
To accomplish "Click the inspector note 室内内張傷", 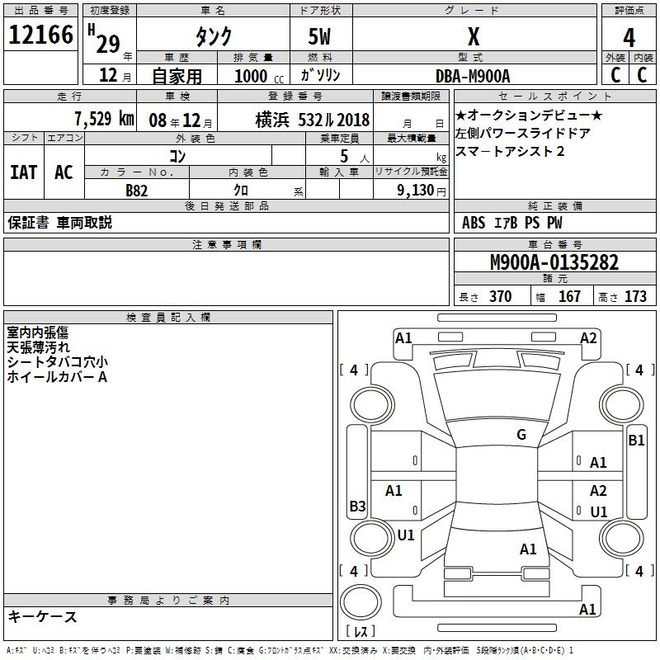I will point(37,332).
